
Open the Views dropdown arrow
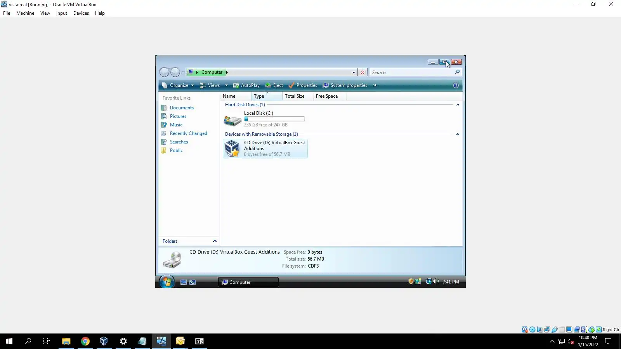[226, 85]
